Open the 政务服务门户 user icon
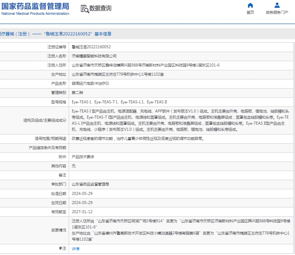295x255 pixels. click(277, 5)
